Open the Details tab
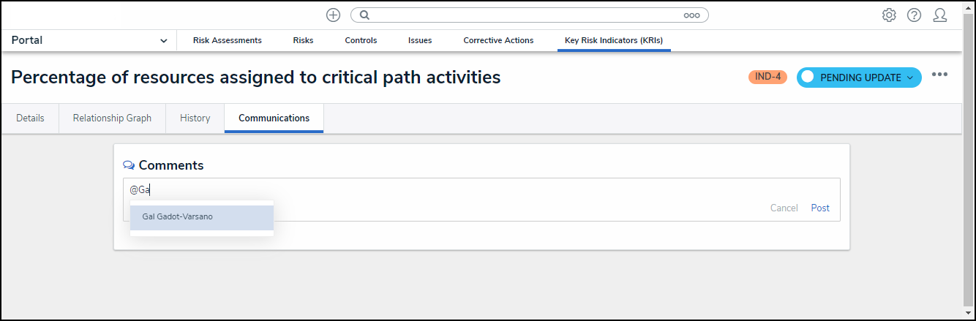 [30, 118]
